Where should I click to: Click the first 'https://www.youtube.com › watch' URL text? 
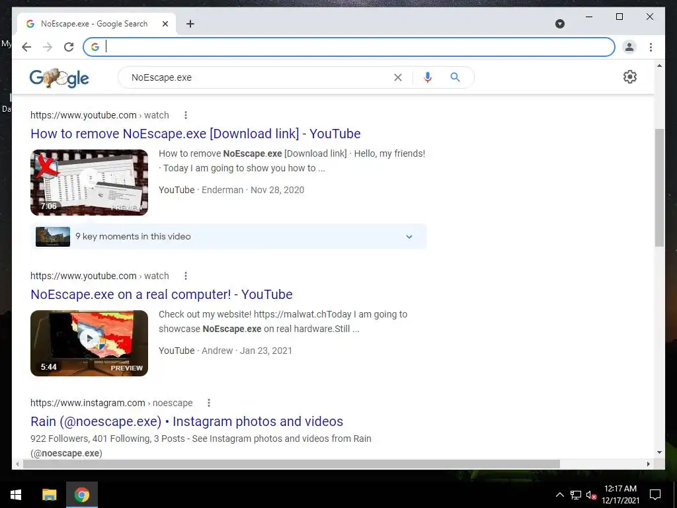pyautogui.click(x=100, y=115)
